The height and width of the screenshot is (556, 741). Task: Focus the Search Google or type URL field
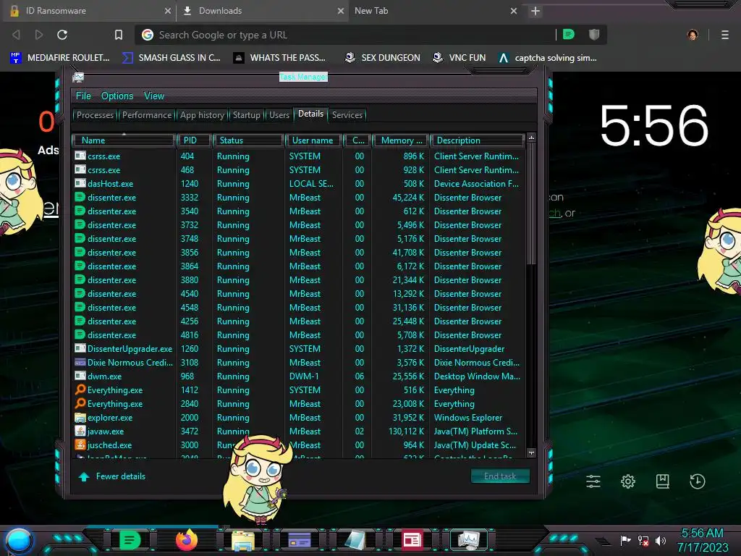tap(345, 35)
